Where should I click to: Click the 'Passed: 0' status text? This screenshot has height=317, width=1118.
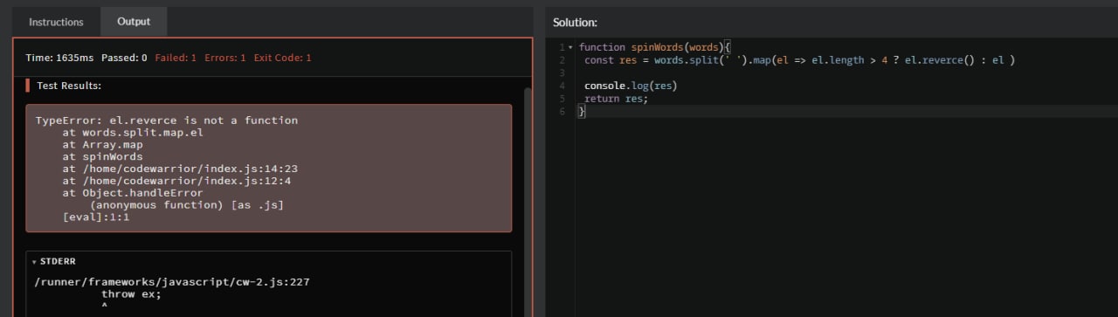point(124,58)
